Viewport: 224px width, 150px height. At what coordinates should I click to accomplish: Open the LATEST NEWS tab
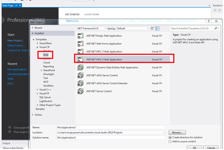(92, 14)
